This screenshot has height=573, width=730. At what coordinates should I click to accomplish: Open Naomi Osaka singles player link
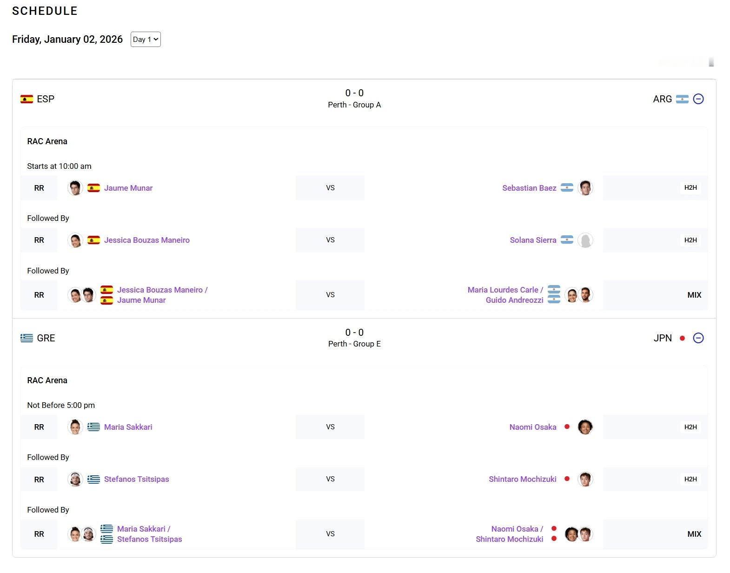[532, 427]
